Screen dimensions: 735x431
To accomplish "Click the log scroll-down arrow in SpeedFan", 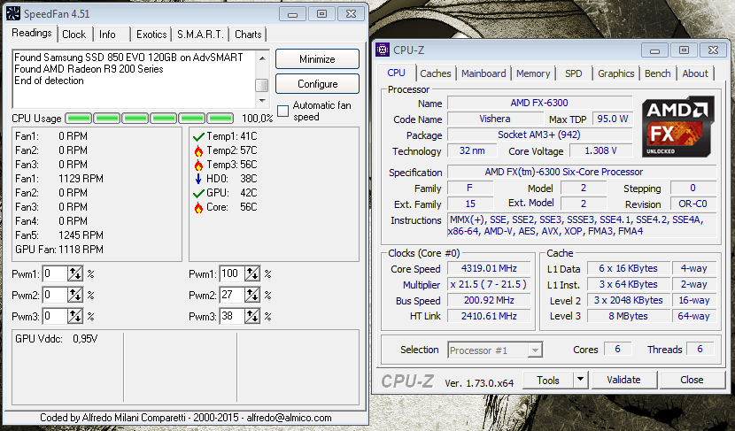I will pyautogui.click(x=262, y=100).
